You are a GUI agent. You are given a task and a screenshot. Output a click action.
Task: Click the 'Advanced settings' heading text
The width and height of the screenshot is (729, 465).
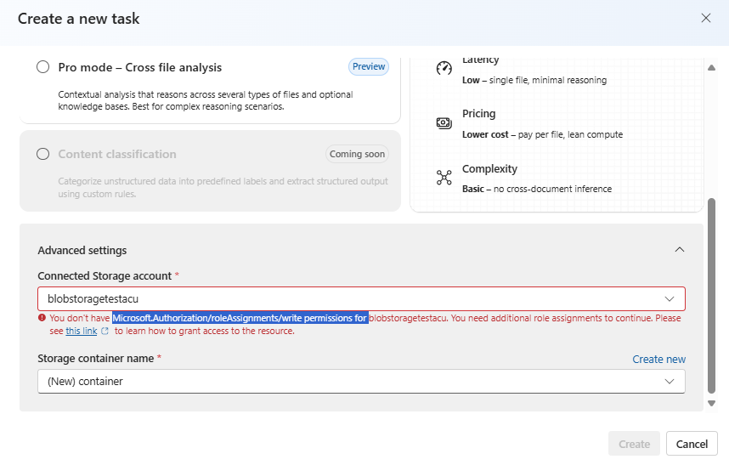pyautogui.click(x=82, y=250)
